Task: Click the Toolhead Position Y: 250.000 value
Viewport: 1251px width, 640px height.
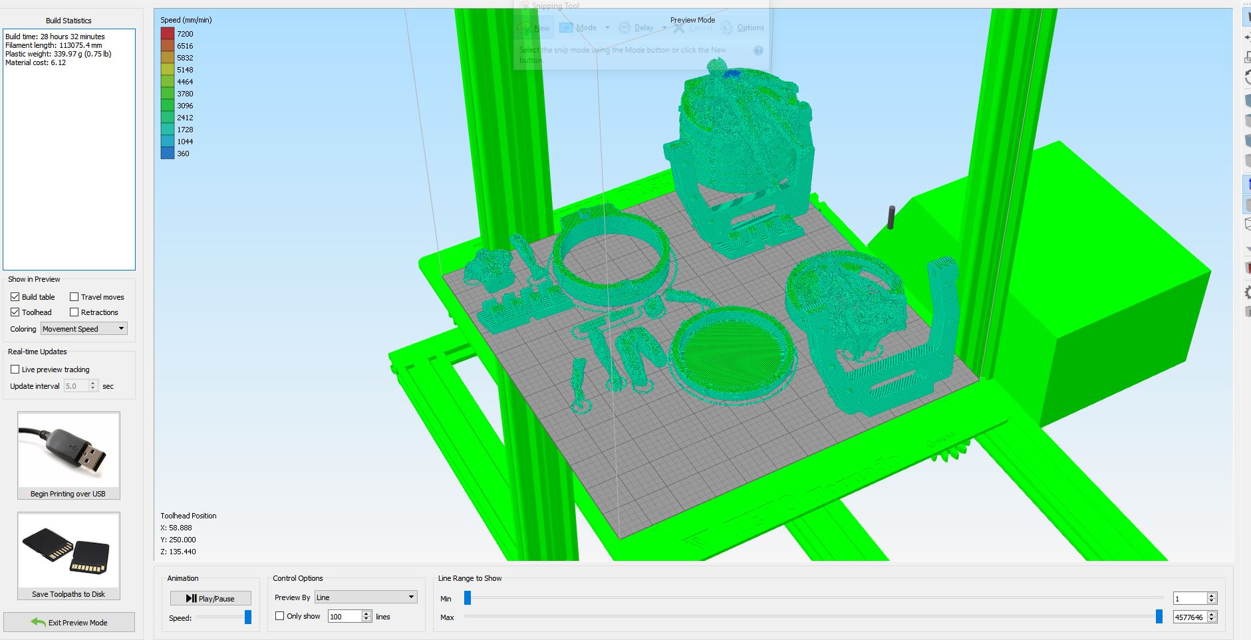Action: 178,540
